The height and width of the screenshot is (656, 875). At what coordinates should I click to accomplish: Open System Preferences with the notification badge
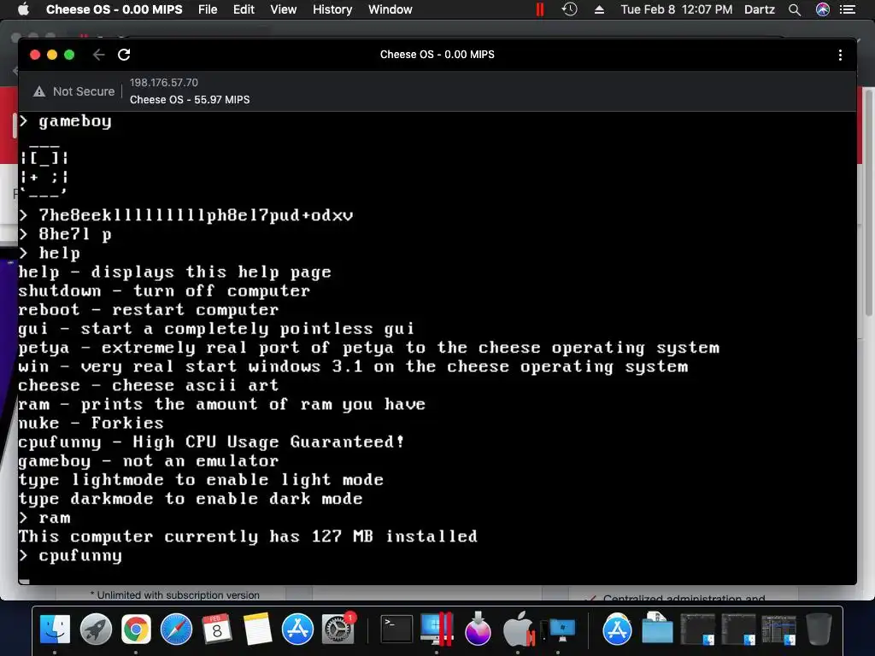point(338,630)
